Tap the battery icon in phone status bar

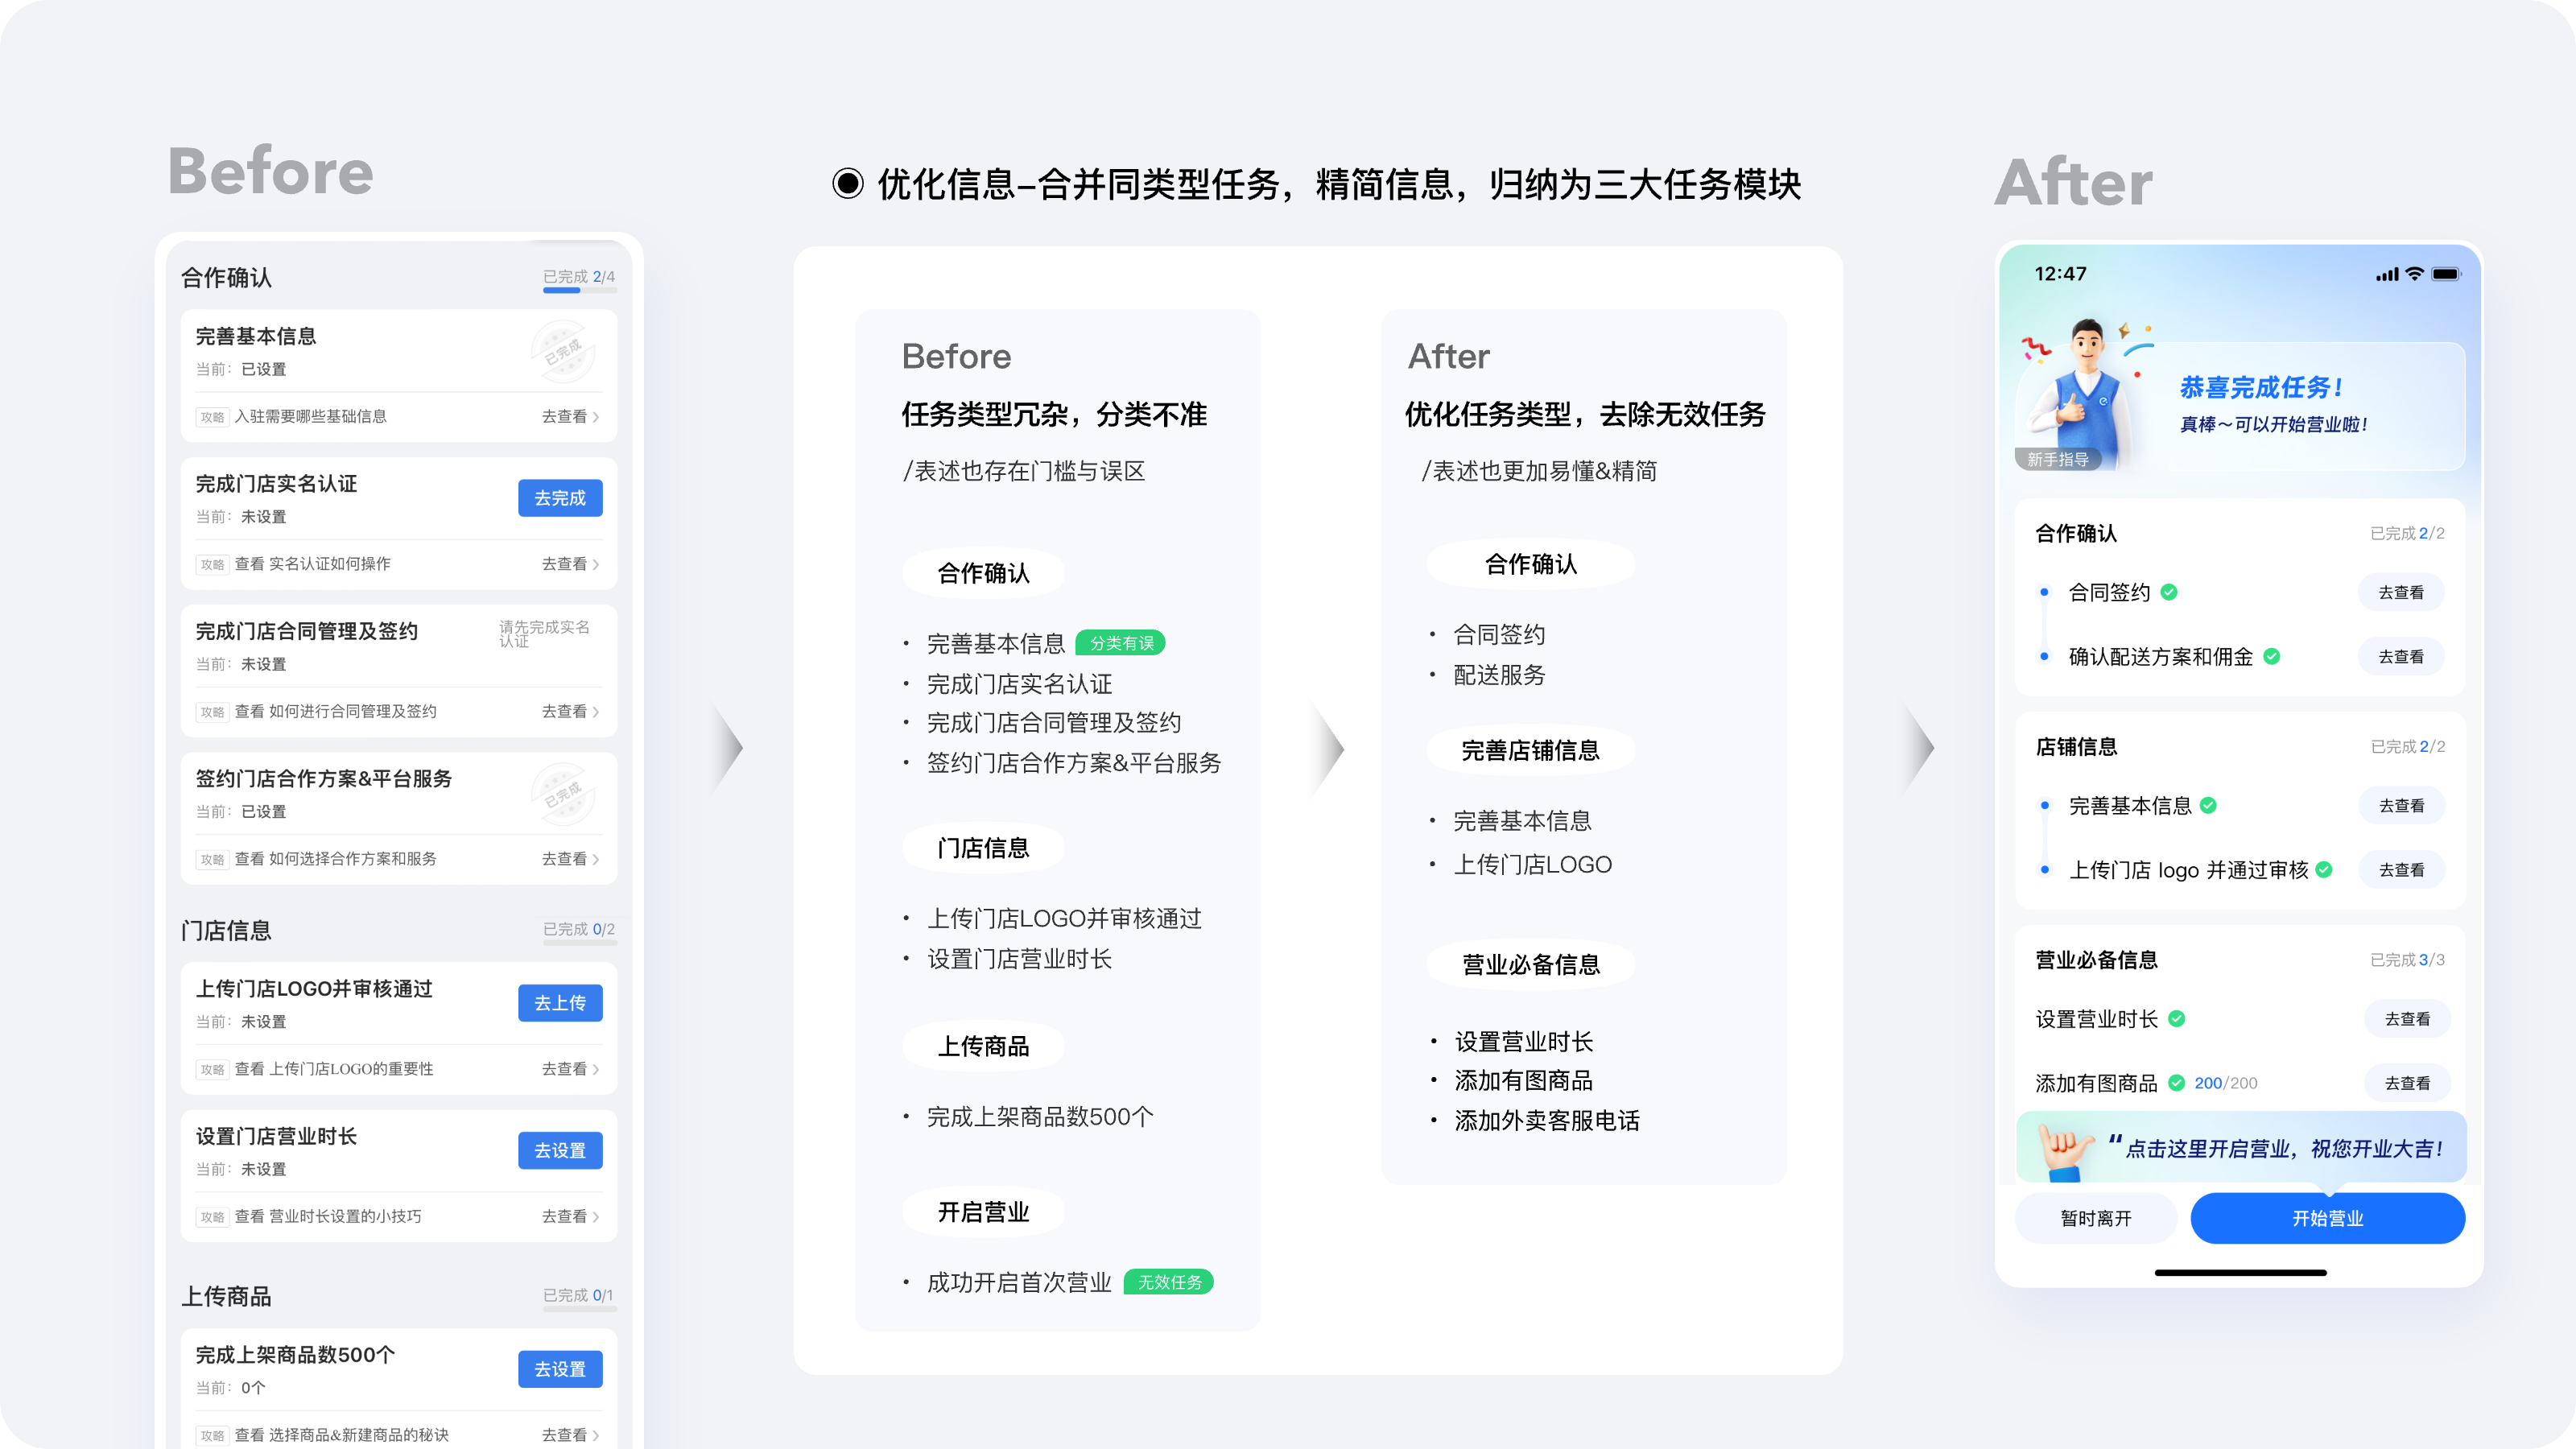tap(2446, 274)
